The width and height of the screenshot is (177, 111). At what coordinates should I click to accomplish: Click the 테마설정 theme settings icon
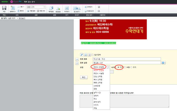[51, 8]
